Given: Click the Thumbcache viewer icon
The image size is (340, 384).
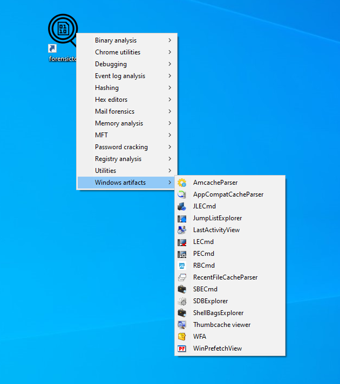Looking at the screenshot, I should pyautogui.click(x=182, y=325).
